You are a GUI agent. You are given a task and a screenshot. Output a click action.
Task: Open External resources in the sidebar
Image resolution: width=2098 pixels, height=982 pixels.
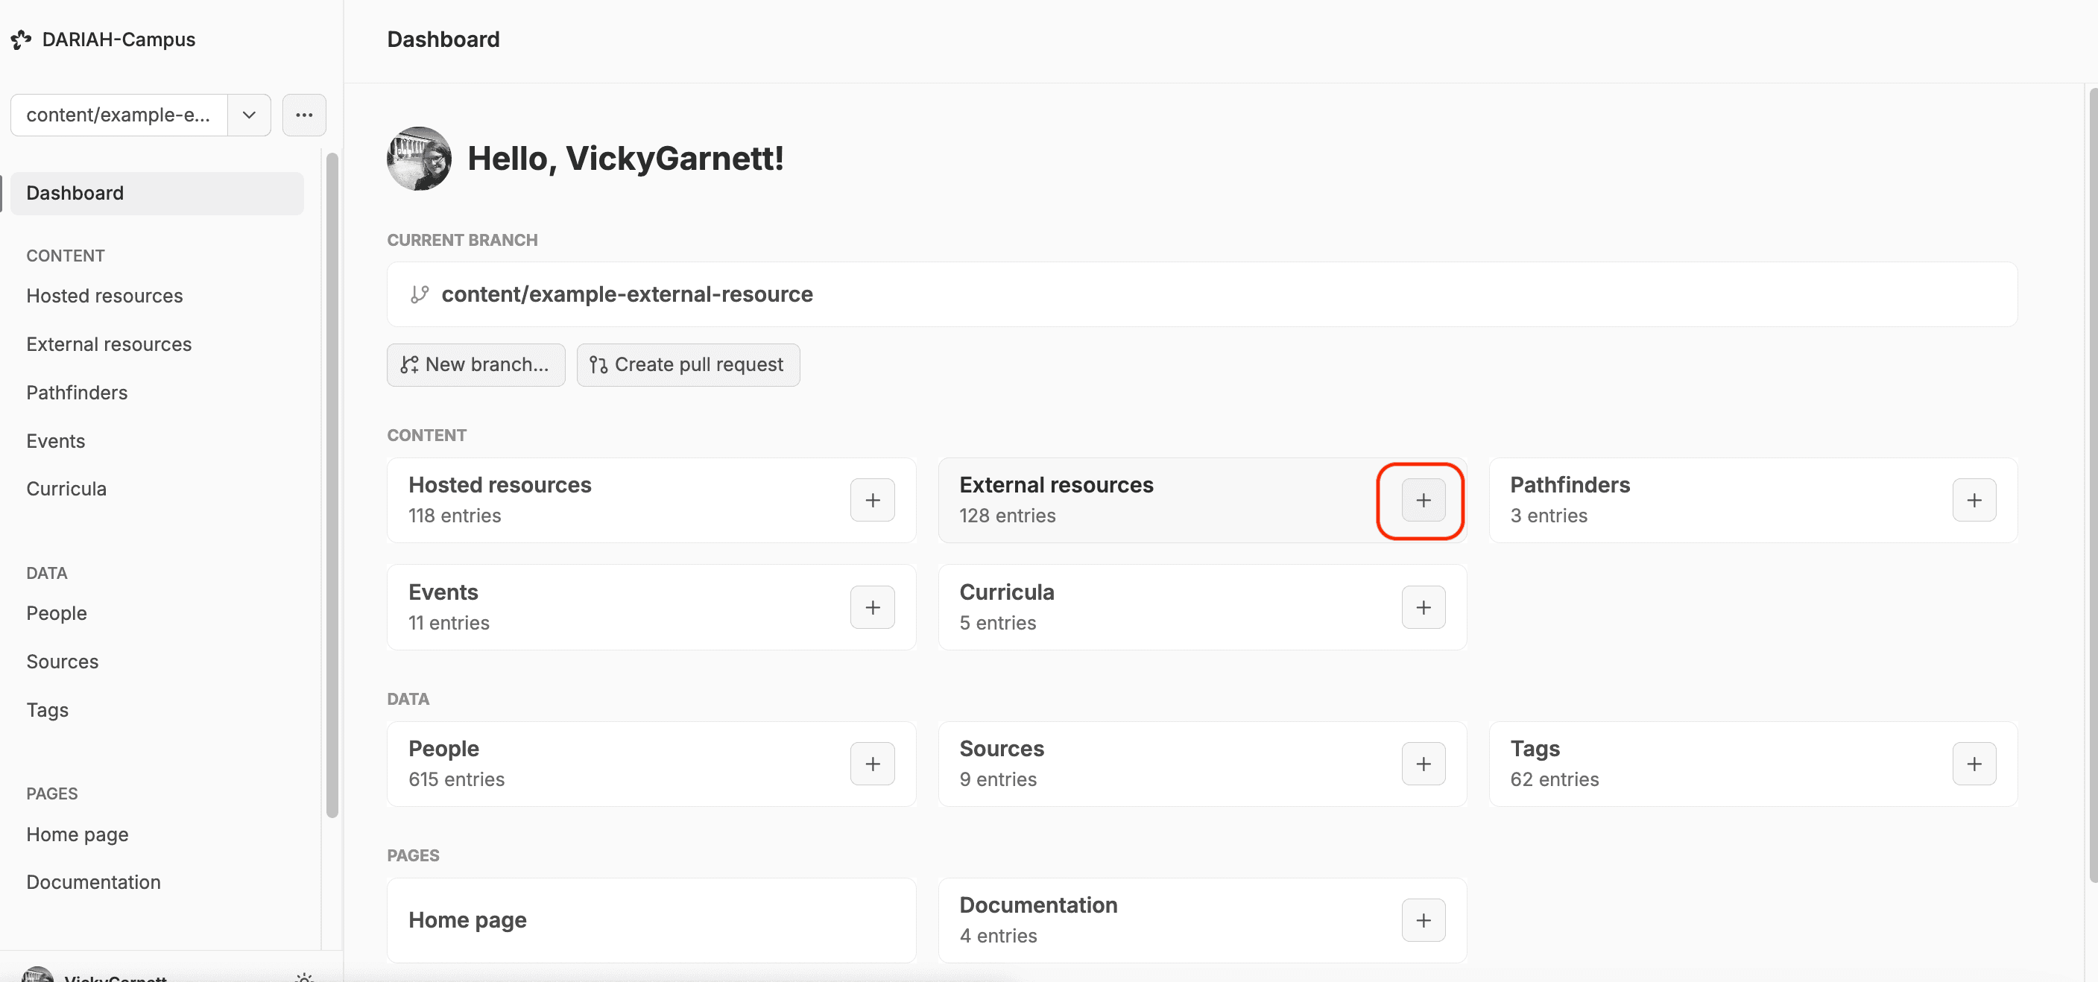click(108, 344)
